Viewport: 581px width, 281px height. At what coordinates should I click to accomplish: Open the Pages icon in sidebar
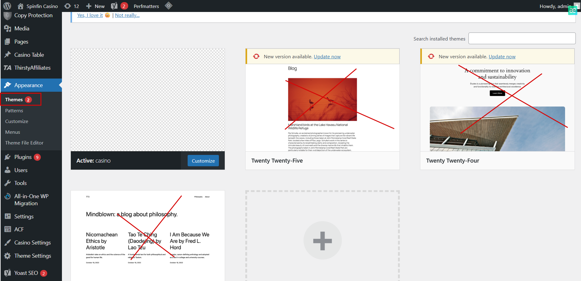8,42
